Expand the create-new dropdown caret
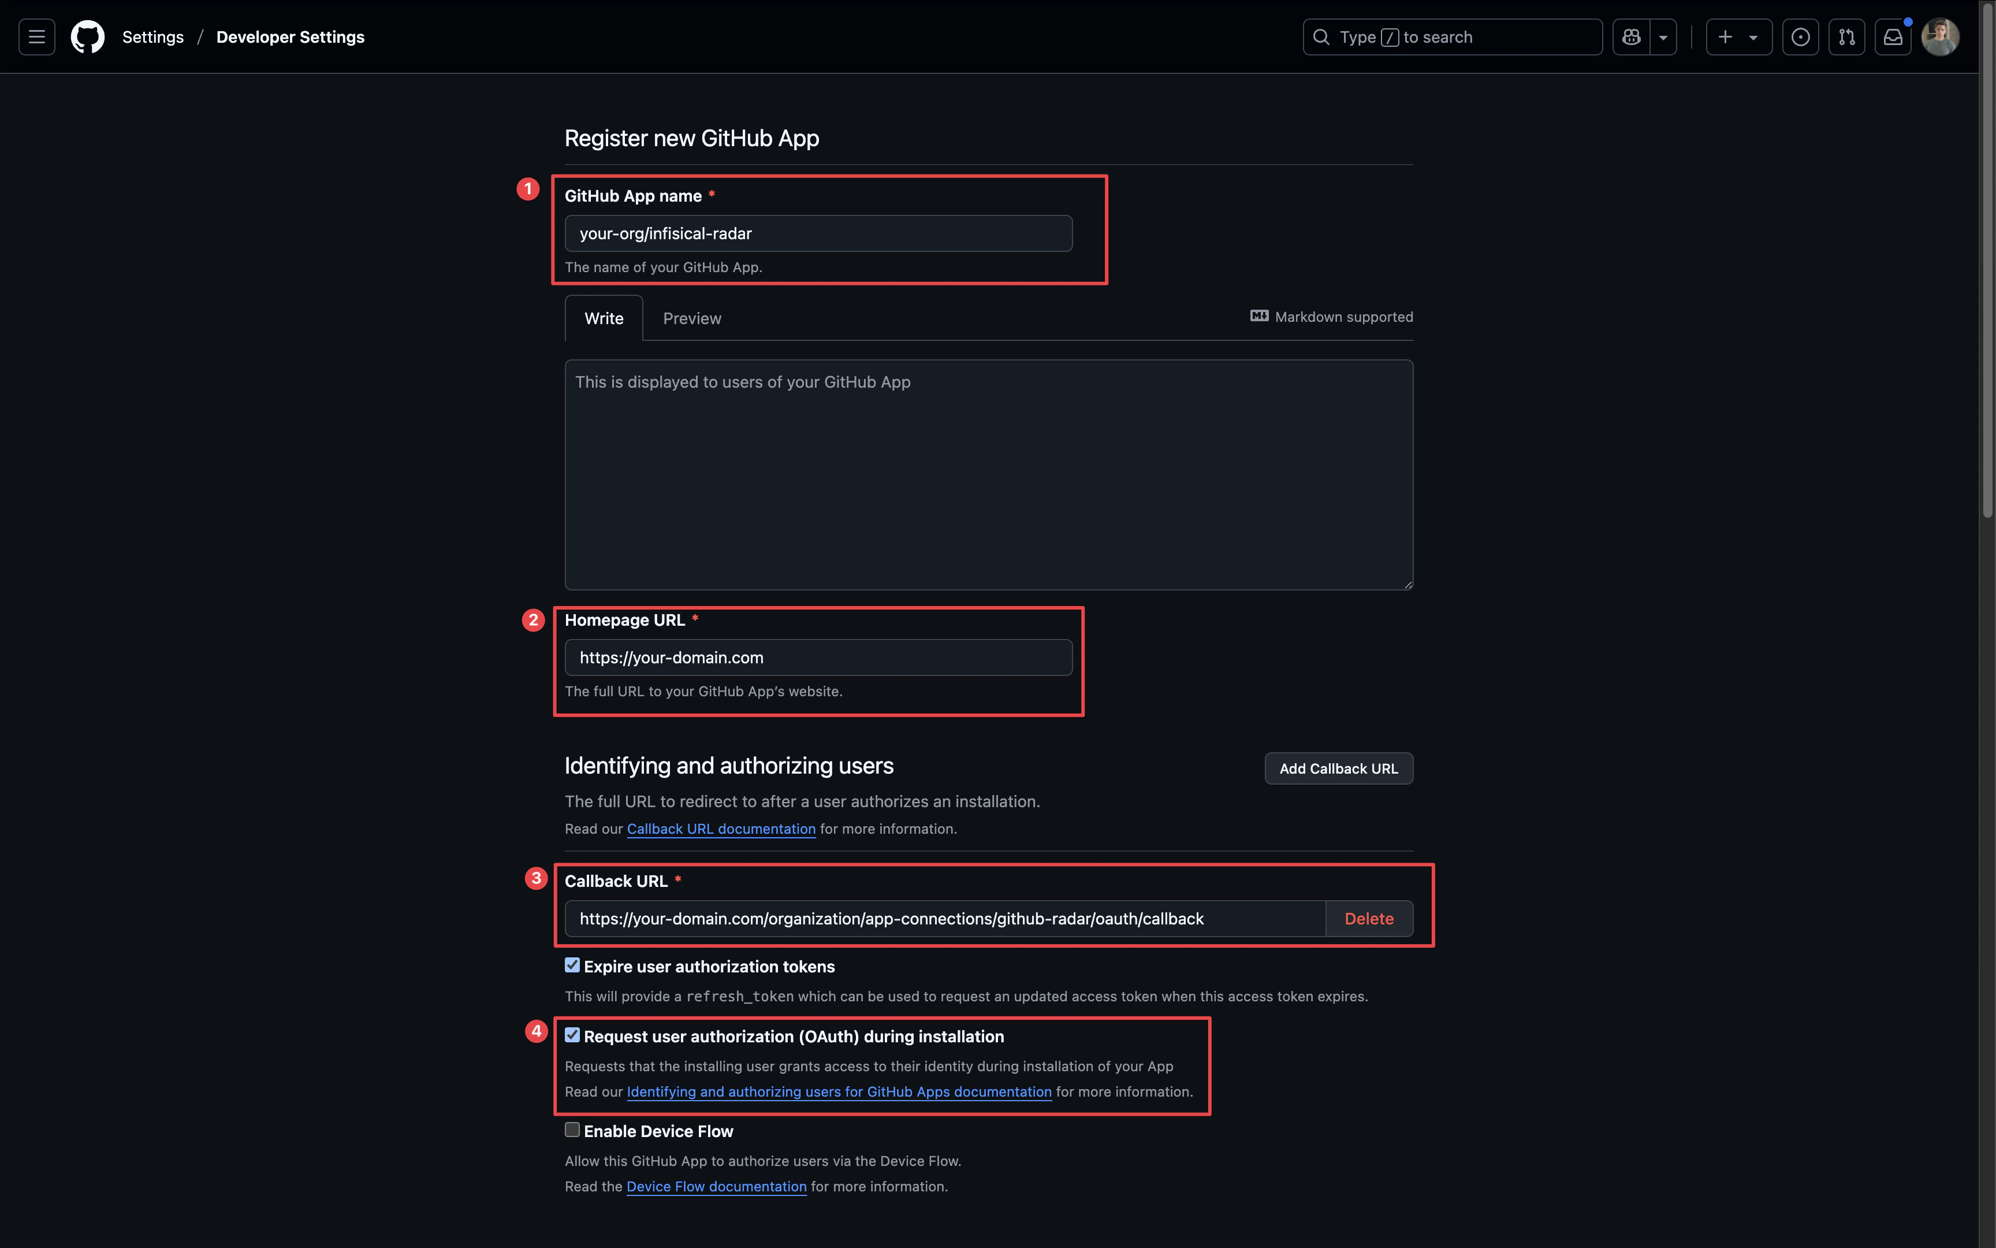This screenshot has height=1248, width=1996. [1753, 37]
